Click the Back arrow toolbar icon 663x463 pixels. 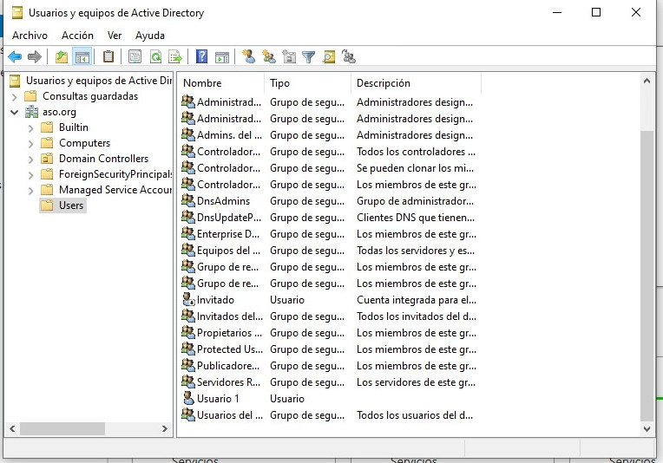click(15, 57)
